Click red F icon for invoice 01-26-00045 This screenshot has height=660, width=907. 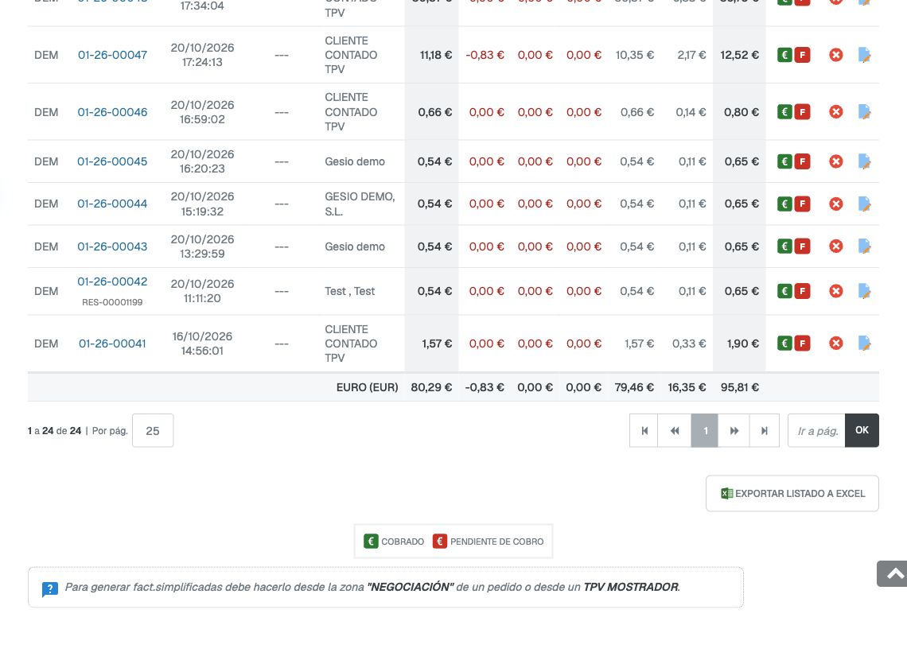(x=802, y=161)
